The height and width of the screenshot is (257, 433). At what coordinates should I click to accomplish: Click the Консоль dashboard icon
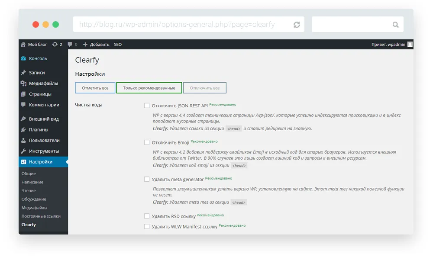tap(23, 58)
